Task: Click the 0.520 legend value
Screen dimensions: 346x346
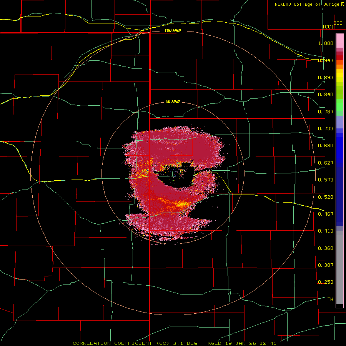Action: pos(326,197)
